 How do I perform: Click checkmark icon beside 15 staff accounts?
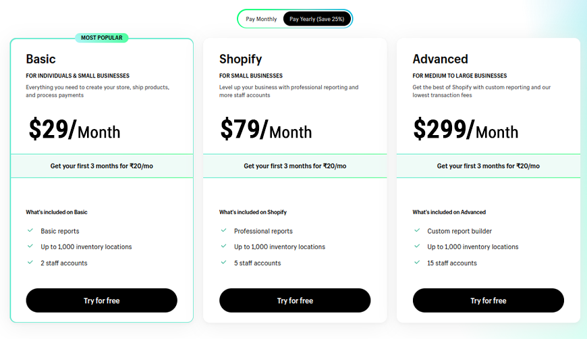(417, 262)
